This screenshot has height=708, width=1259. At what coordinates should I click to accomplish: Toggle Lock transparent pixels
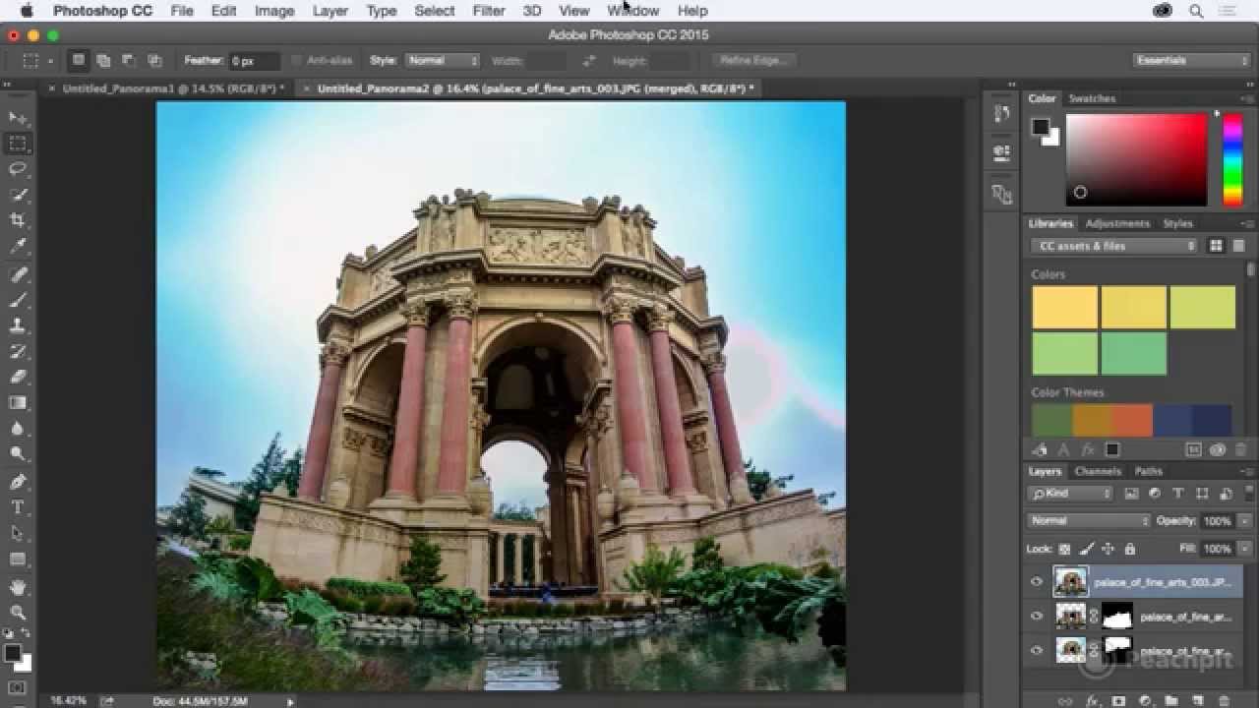(x=1064, y=549)
